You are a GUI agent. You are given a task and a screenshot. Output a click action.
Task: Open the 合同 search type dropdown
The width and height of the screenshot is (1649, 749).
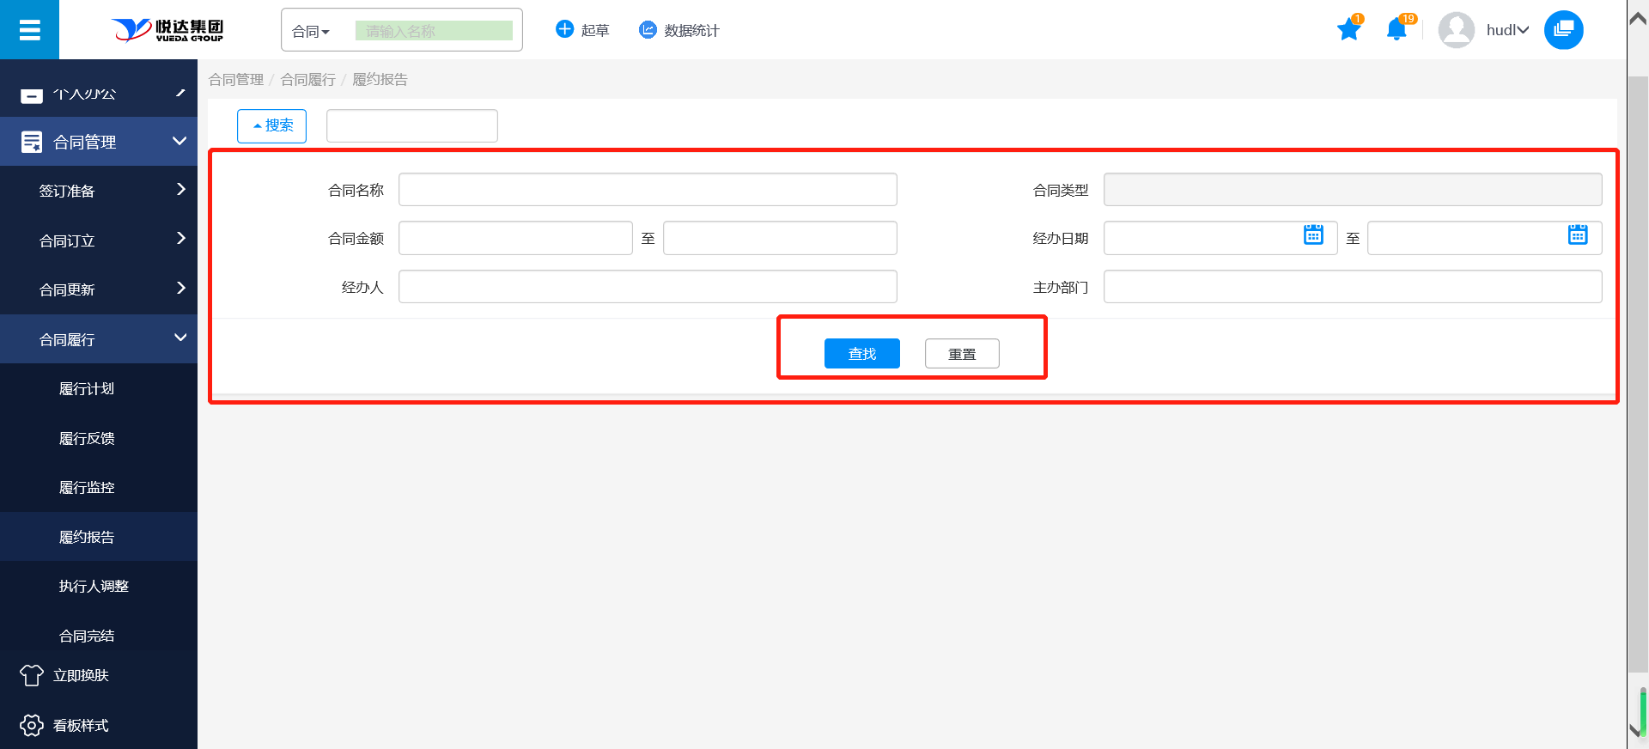point(311,32)
